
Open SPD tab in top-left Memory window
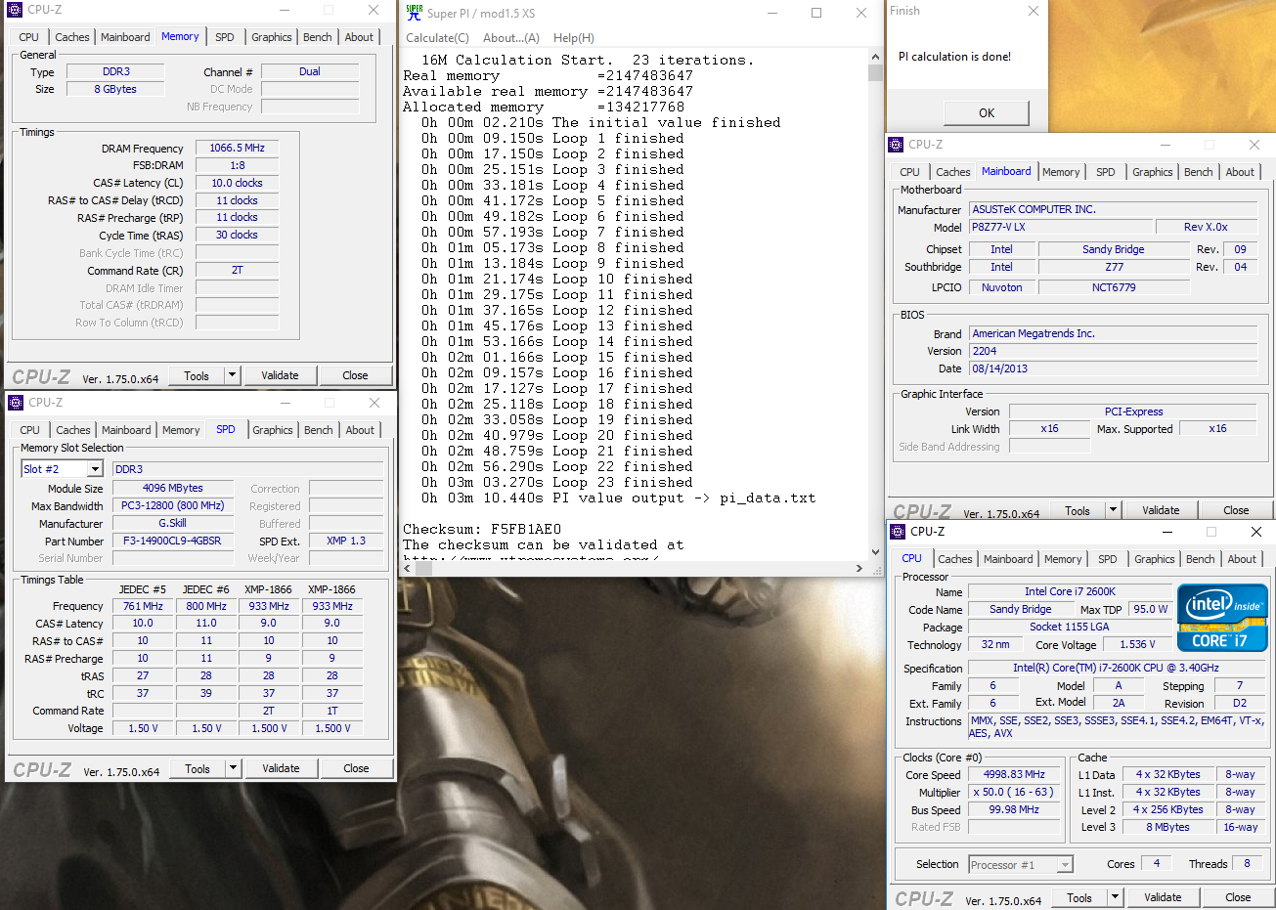[225, 37]
